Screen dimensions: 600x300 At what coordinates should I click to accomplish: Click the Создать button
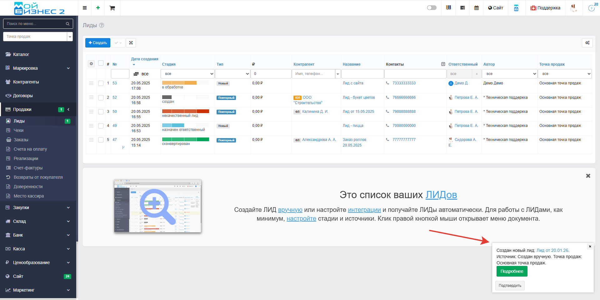pos(98,43)
